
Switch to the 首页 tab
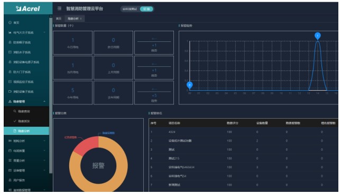tap(59, 19)
